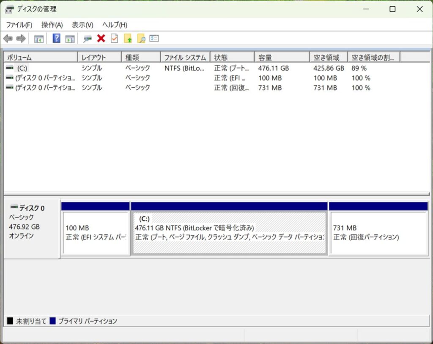Click the black 未割り当て legend swatch
Screen dimensions: 433x344
point(10,321)
